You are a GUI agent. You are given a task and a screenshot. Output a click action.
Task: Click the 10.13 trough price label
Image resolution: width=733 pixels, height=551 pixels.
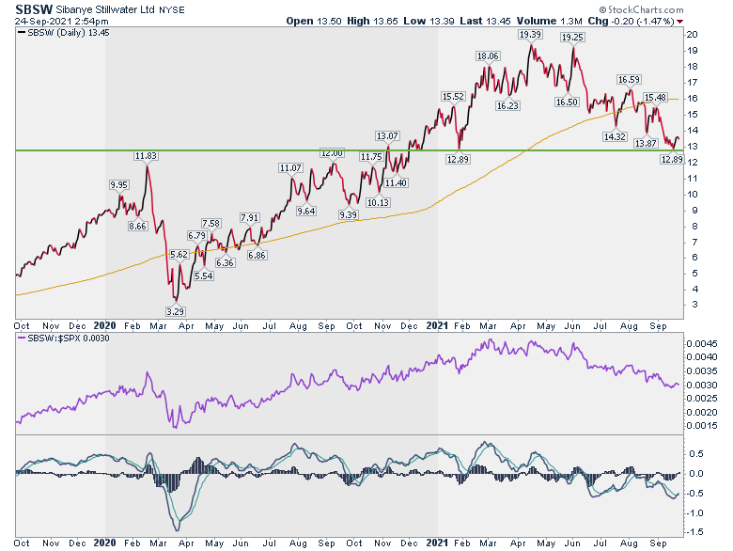pos(378,202)
